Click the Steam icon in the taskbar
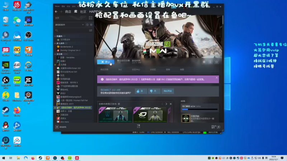 click(x=40, y=158)
